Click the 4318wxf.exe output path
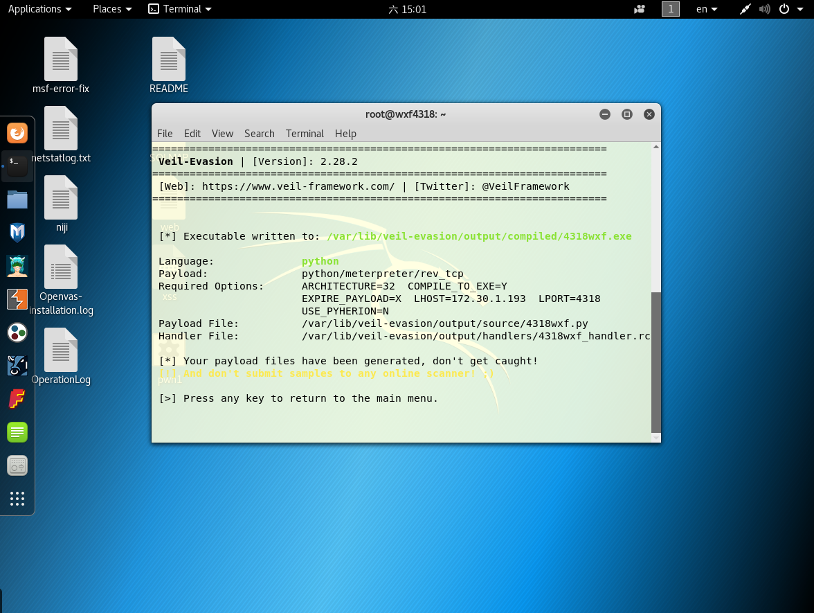This screenshot has width=814, height=613. click(x=479, y=236)
